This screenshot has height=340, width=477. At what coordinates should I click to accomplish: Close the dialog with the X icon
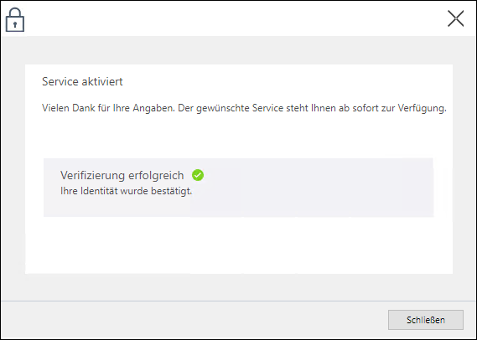[455, 18]
